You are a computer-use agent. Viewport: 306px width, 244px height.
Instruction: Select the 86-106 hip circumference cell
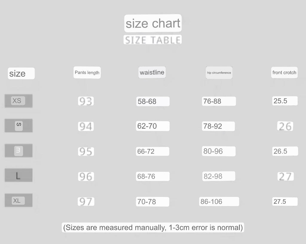point(219,202)
